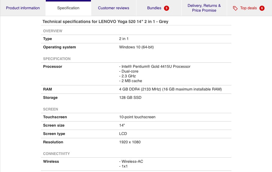The image size is (272, 172).
Task: Click the 'LCD' screen type value
Action: click(x=123, y=133)
